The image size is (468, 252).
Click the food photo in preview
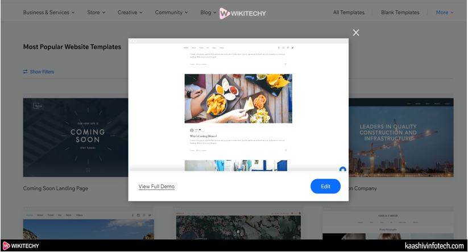click(238, 98)
